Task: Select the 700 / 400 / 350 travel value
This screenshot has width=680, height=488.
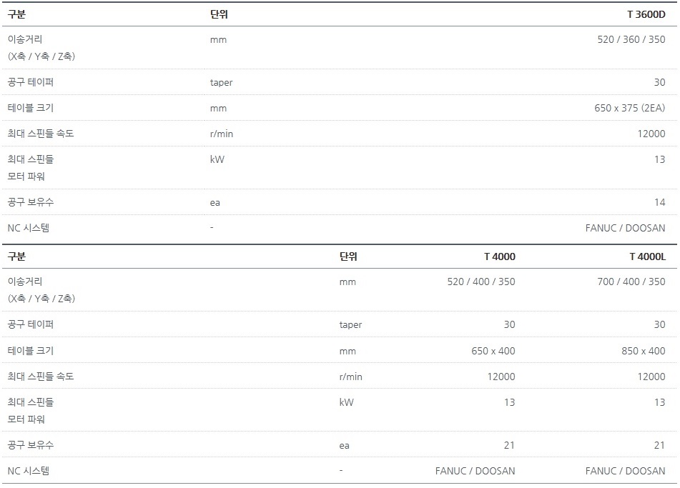Action: [631, 282]
